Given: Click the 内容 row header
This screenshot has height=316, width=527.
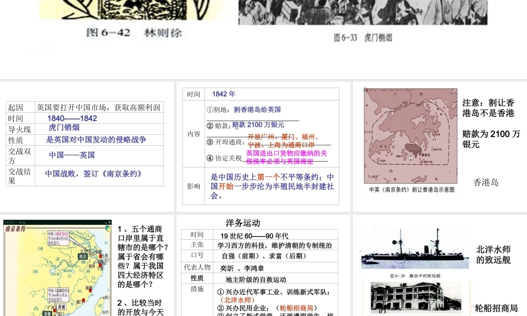Looking at the screenshot, I should [x=193, y=134].
